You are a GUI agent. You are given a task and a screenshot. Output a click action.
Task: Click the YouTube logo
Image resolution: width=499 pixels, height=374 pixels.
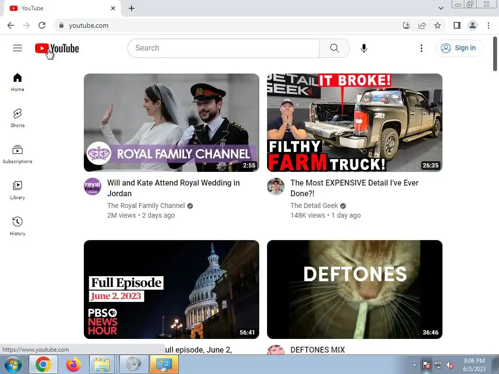coord(57,48)
